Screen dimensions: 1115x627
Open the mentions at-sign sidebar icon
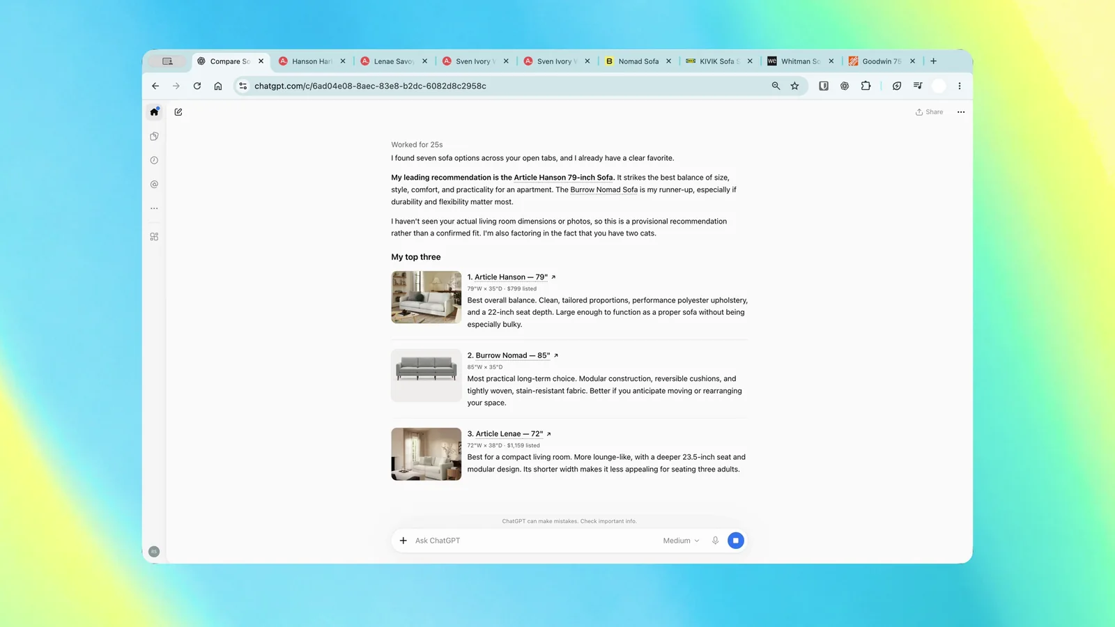tap(154, 185)
